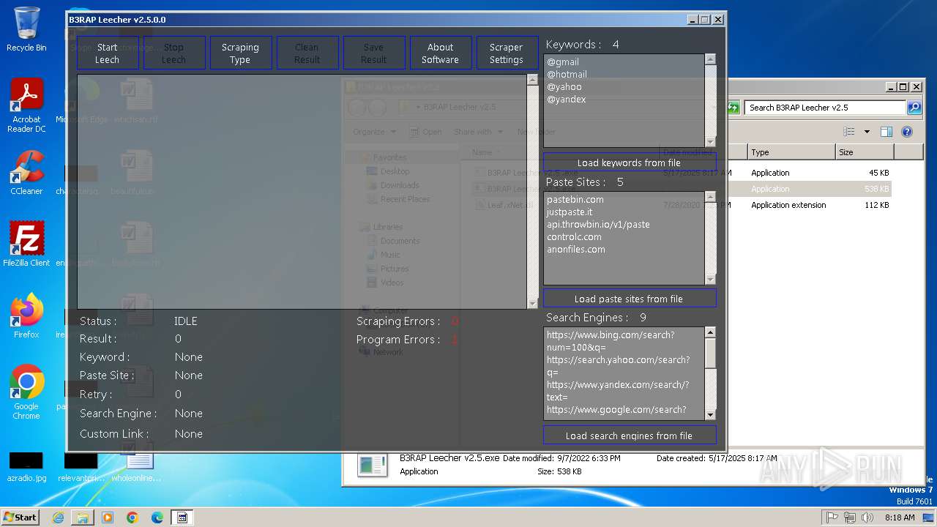The width and height of the screenshot is (937, 527).
Task: Click the Explorer search box
Action: pyautogui.click(x=826, y=108)
